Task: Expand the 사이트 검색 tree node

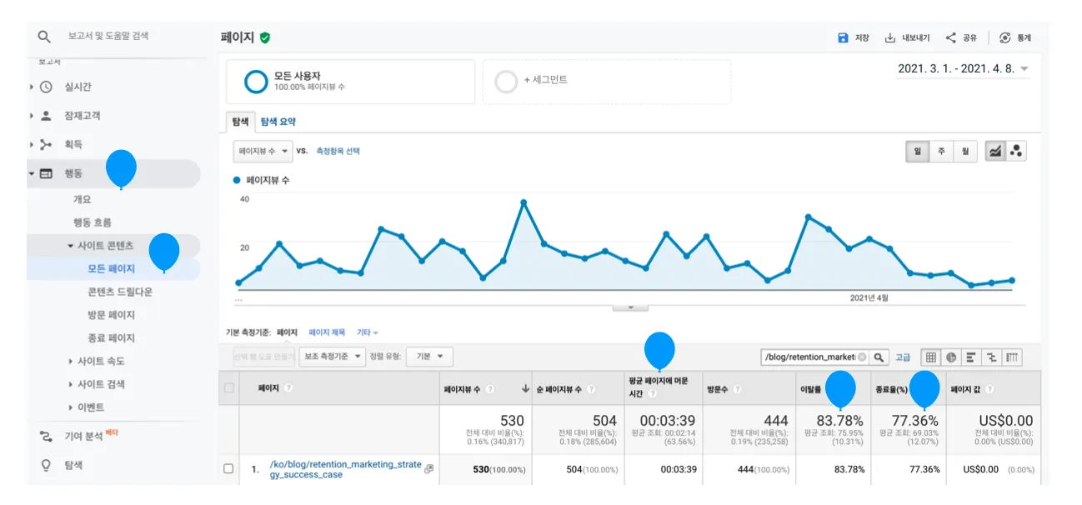Action: pyautogui.click(x=70, y=385)
